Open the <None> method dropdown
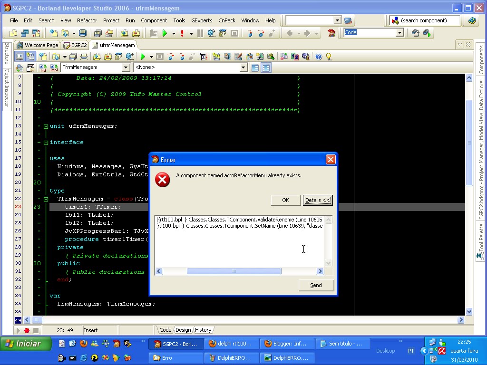 coord(243,67)
